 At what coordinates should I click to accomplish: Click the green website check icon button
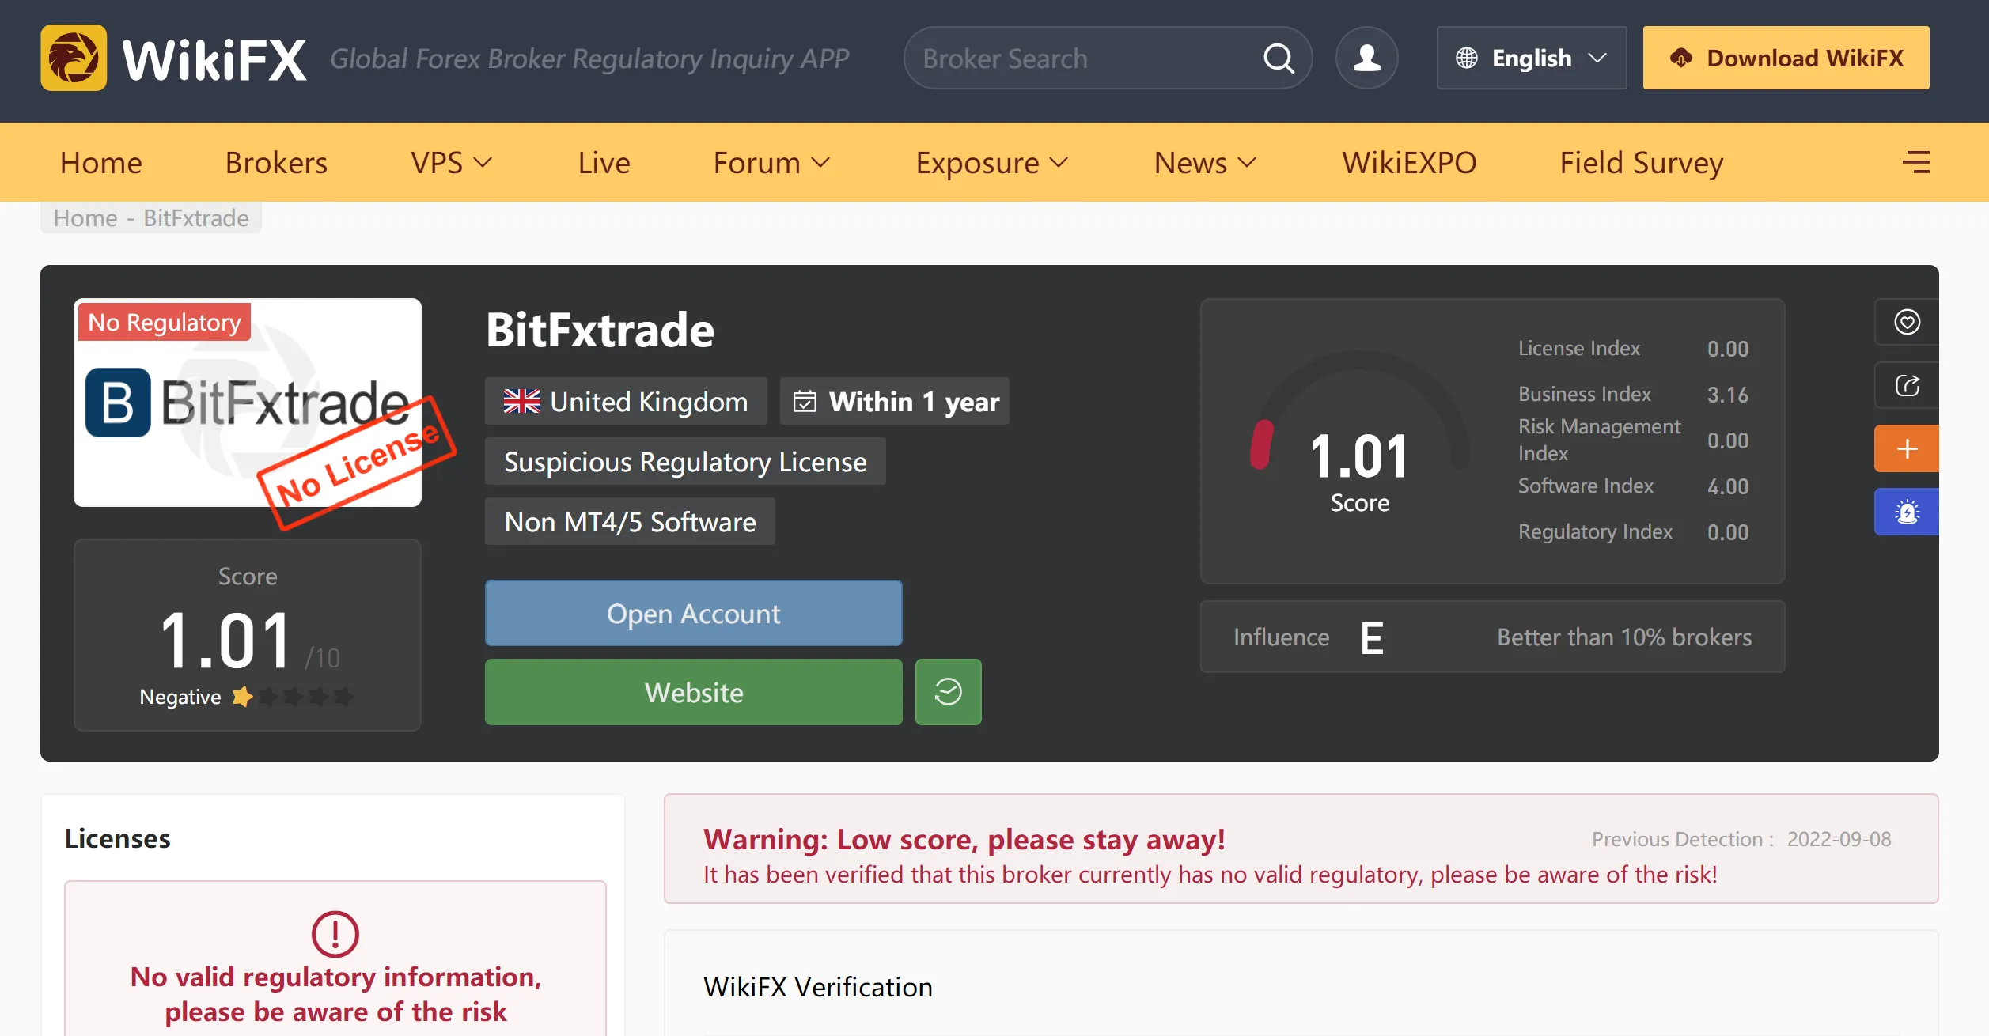(x=948, y=692)
